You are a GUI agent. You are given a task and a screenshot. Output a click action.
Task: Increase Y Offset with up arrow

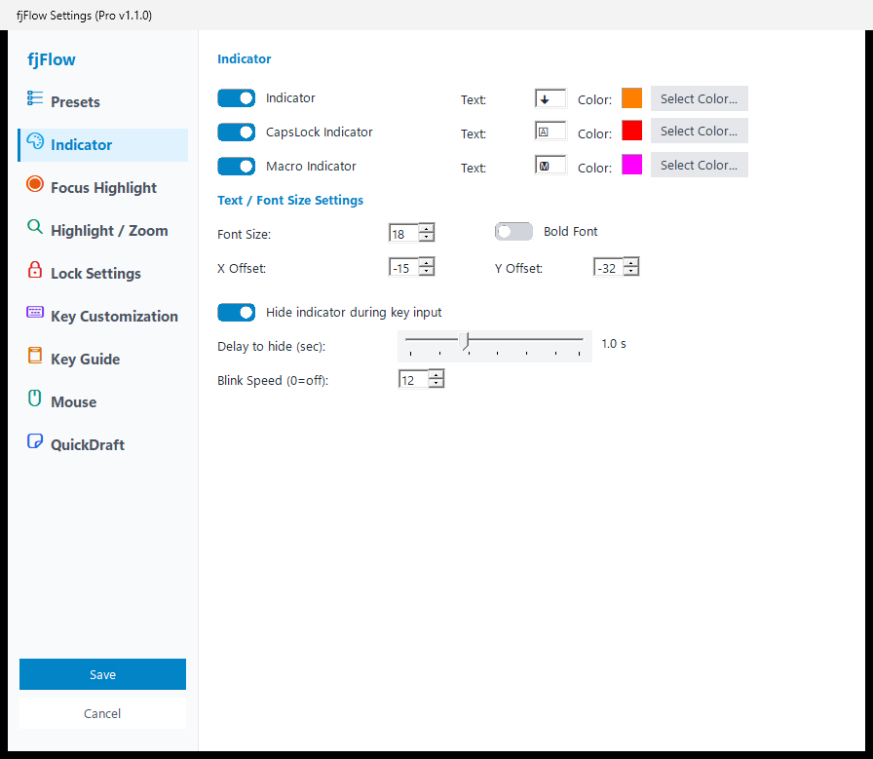[630, 262]
